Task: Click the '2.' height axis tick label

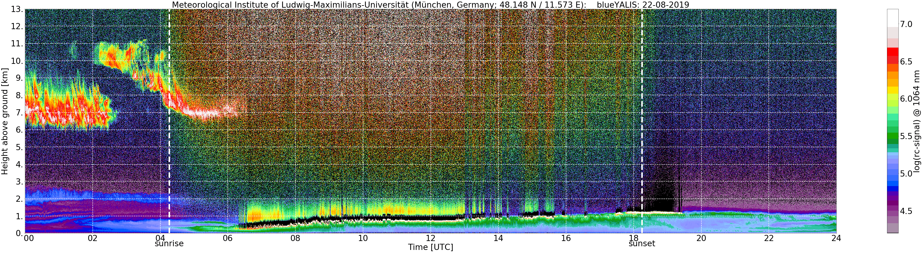Action: point(19,199)
